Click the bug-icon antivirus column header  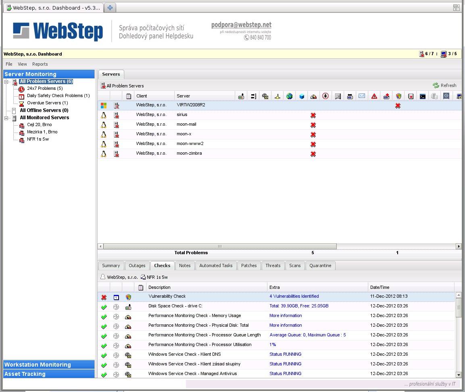click(x=325, y=96)
